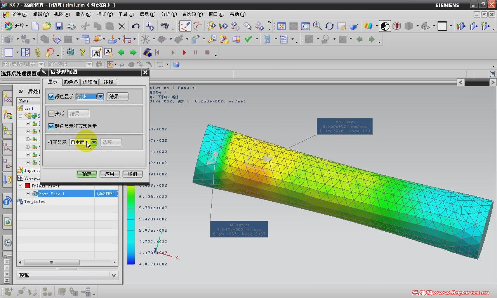Screen dimensions: 497x298
Task: Open the 视图(V) menu
Action: click(62, 14)
